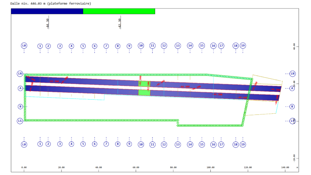The height and width of the screenshot is (175, 311).
Task: Click the right-side LN axis bubble
Action: click(x=293, y=74)
